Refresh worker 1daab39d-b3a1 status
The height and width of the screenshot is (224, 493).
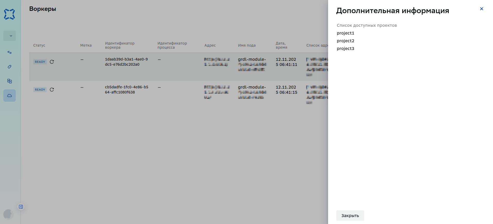click(52, 62)
